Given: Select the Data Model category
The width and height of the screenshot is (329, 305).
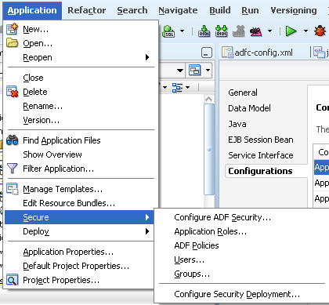Looking at the screenshot, I should pos(249,108).
